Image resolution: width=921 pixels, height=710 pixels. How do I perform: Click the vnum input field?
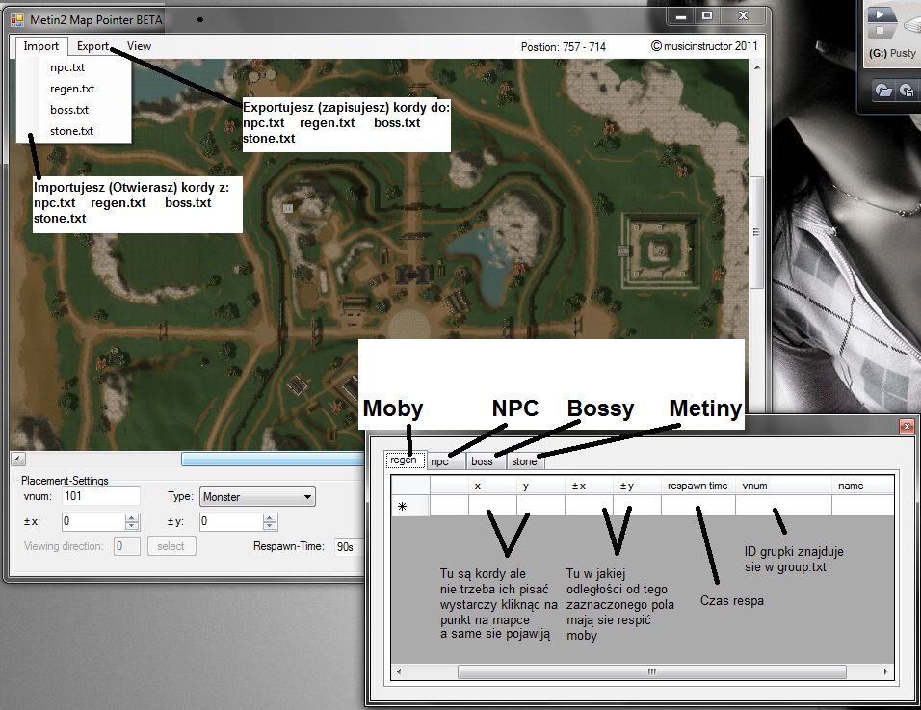[101, 496]
